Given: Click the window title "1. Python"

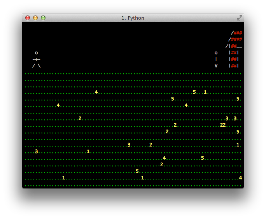Looking at the screenshot, I should point(133,18).
